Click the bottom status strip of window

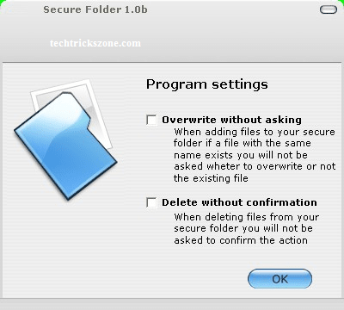point(172,304)
